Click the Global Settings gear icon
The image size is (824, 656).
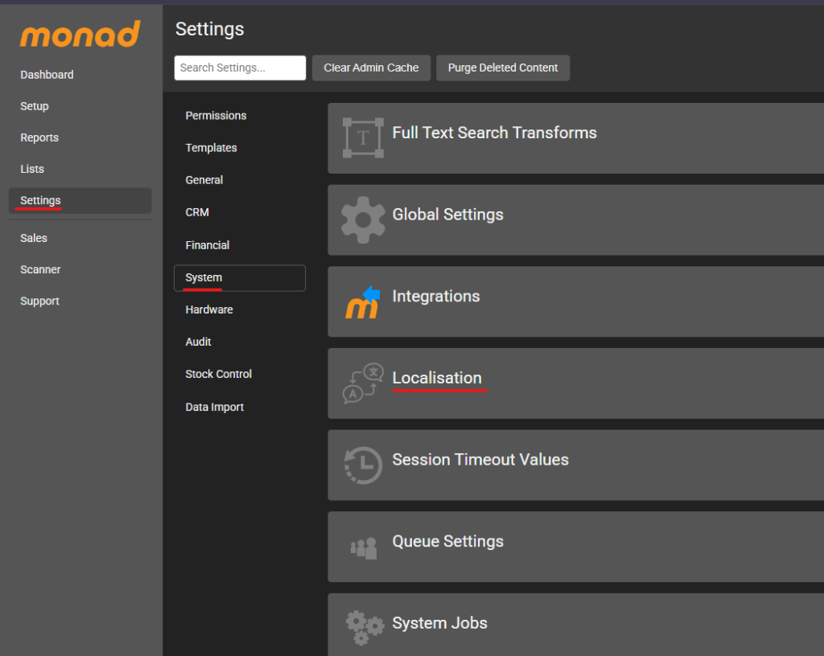(x=363, y=219)
